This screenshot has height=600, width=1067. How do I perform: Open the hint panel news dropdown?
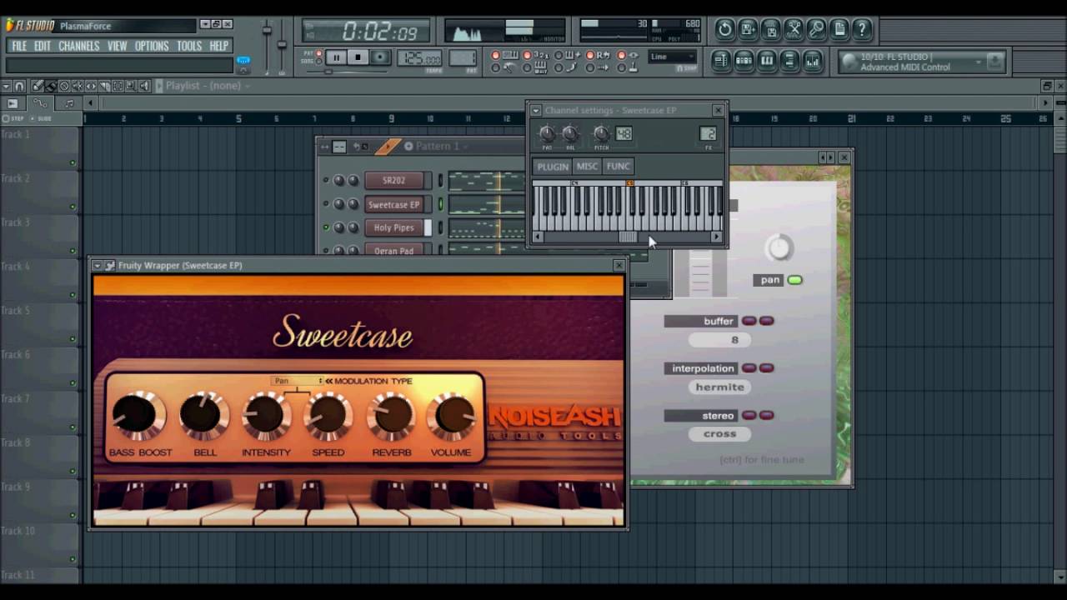pyautogui.click(x=978, y=62)
